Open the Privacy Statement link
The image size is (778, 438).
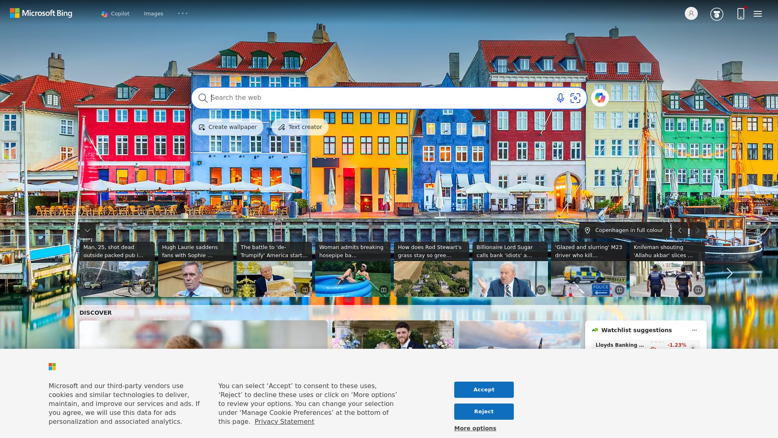coord(284,422)
